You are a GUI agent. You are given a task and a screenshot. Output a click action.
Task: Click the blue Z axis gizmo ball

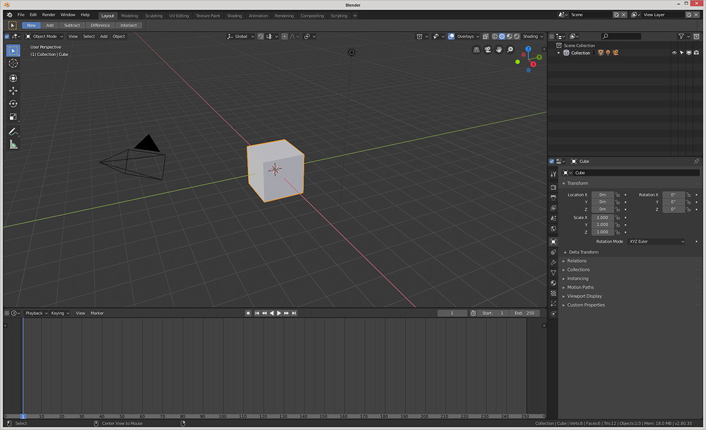[528, 49]
